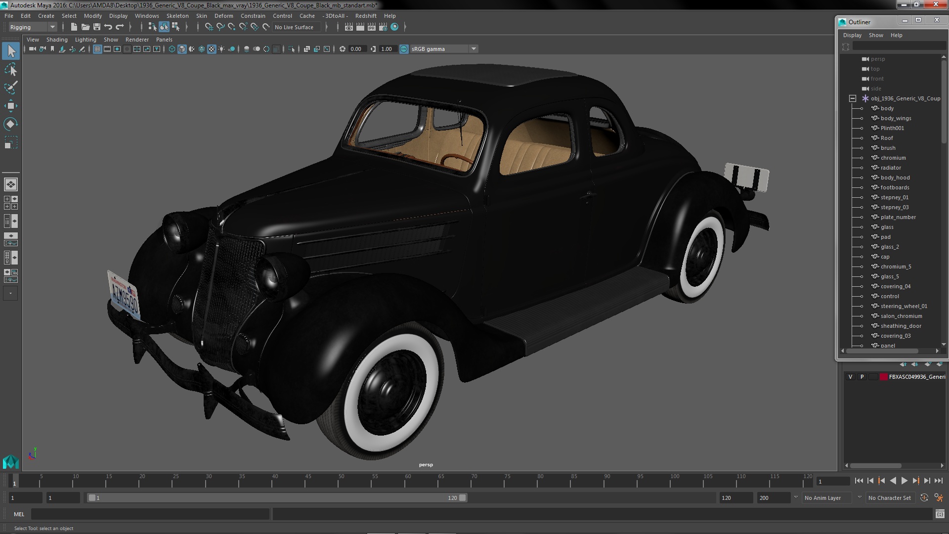
Task: Activate the Paint selection tool
Action: click(11, 88)
